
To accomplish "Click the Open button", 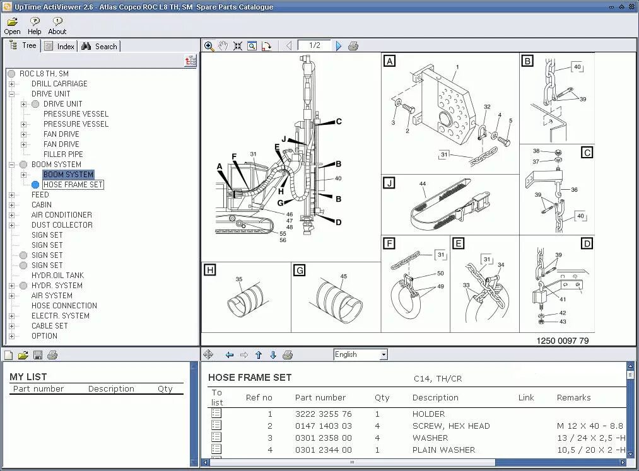I will [12, 25].
